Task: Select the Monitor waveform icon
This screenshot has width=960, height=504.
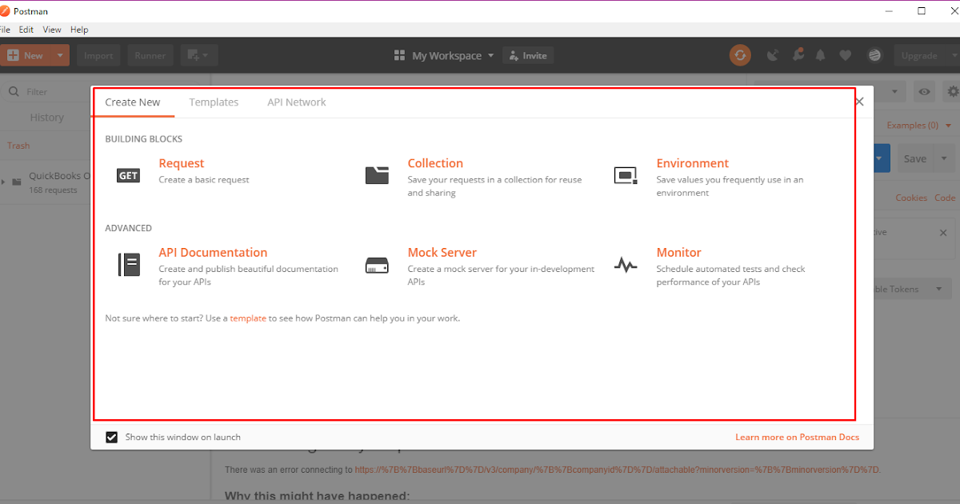Action: tap(626, 264)
